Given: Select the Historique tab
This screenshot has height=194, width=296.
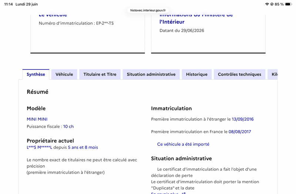Looking at the screenshot, I should tap(197, 74).
